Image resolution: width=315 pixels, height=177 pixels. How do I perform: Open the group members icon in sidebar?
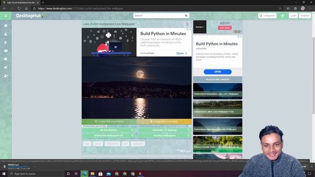coord(5,51)
